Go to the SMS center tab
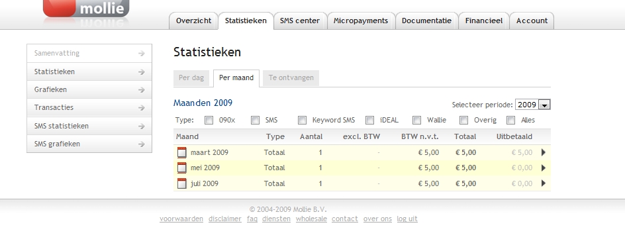Screen dimensions: 625x251 coord(300,21)
